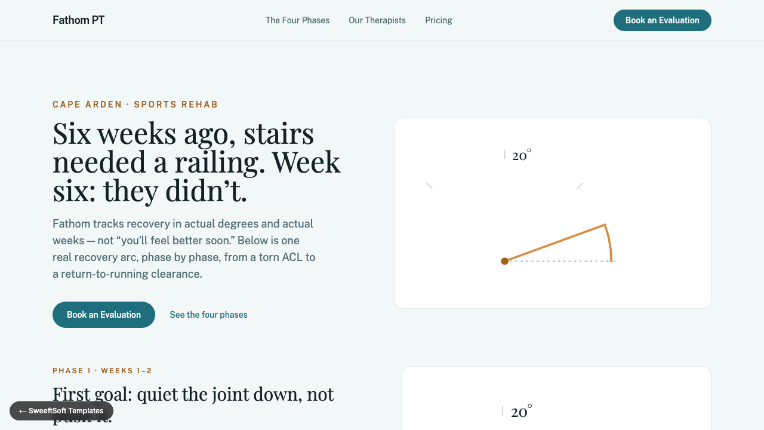Click the Phase 1 · Weeks 1–2 label
Screen dimensions: 764x430
click(x=102, y=371)
